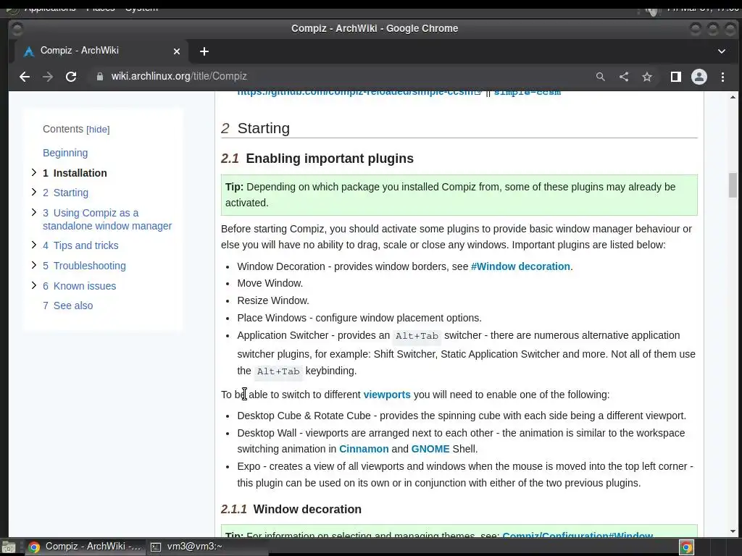Viewport: 742px width, 556px height.
Task: Open the tab search dropdown arrow
Action: coord(721,51)
